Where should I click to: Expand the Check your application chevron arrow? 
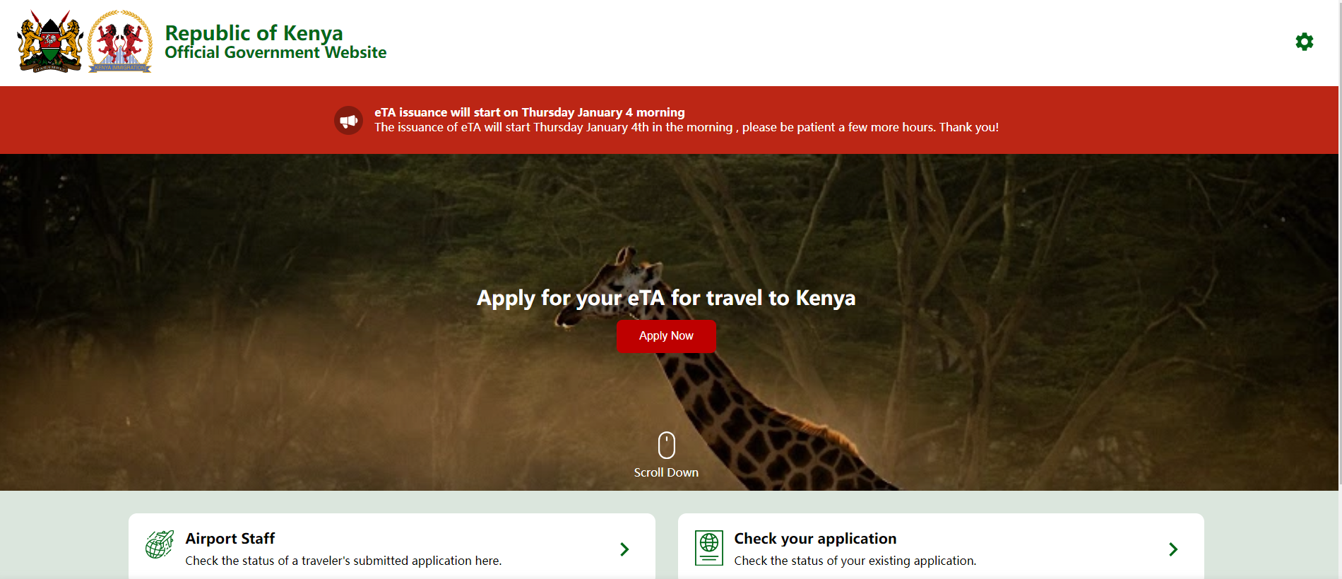tap(1172, 549)
